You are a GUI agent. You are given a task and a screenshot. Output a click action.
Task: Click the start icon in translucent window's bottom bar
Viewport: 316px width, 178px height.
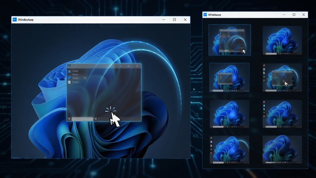[x=69, y=119]
